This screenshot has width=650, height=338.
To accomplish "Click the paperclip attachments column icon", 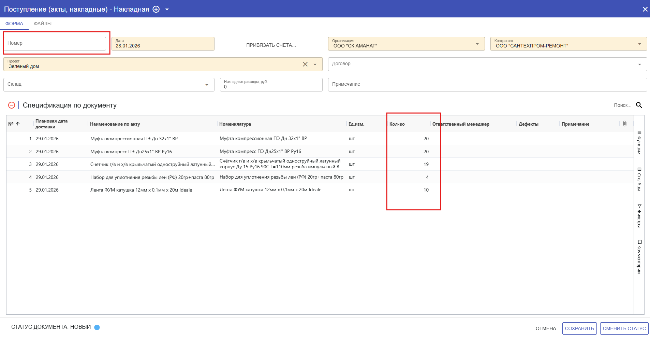I will (624, 124).
